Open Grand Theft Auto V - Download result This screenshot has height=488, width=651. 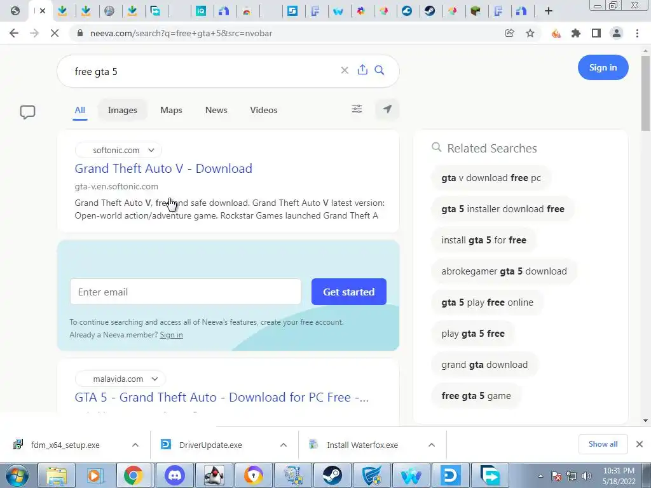pyautogui.click(x=163, y=168)
